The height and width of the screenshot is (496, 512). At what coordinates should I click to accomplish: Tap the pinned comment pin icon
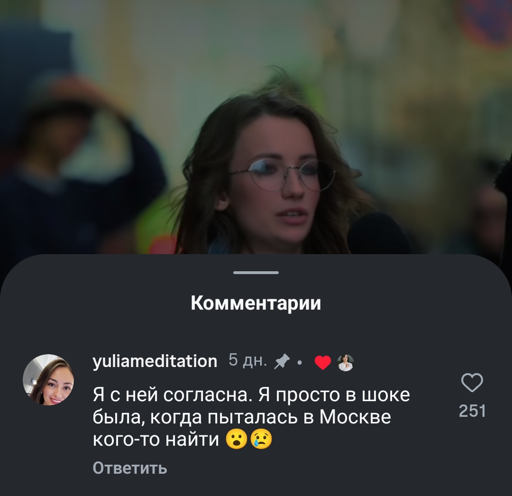[x=282, y=361]
